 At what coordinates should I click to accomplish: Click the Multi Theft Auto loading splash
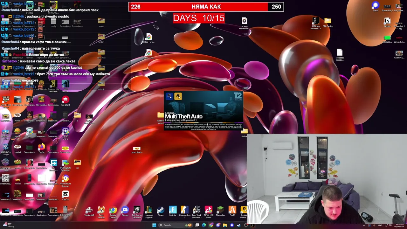(x=203, y=111)
